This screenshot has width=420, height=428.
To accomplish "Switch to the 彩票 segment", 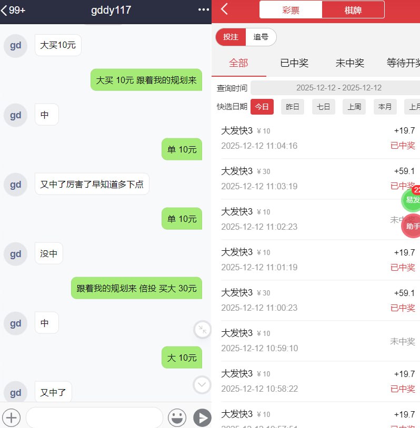I will coord(291,10).
